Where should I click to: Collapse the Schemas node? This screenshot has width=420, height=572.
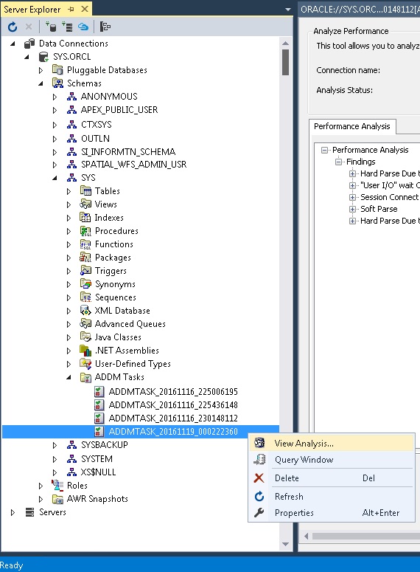click(x=41, y=83)
